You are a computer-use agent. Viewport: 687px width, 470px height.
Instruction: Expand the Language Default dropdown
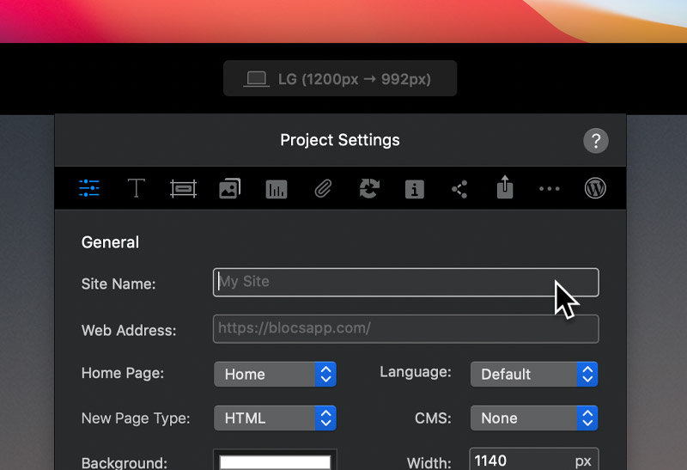[x=534, y=374]
